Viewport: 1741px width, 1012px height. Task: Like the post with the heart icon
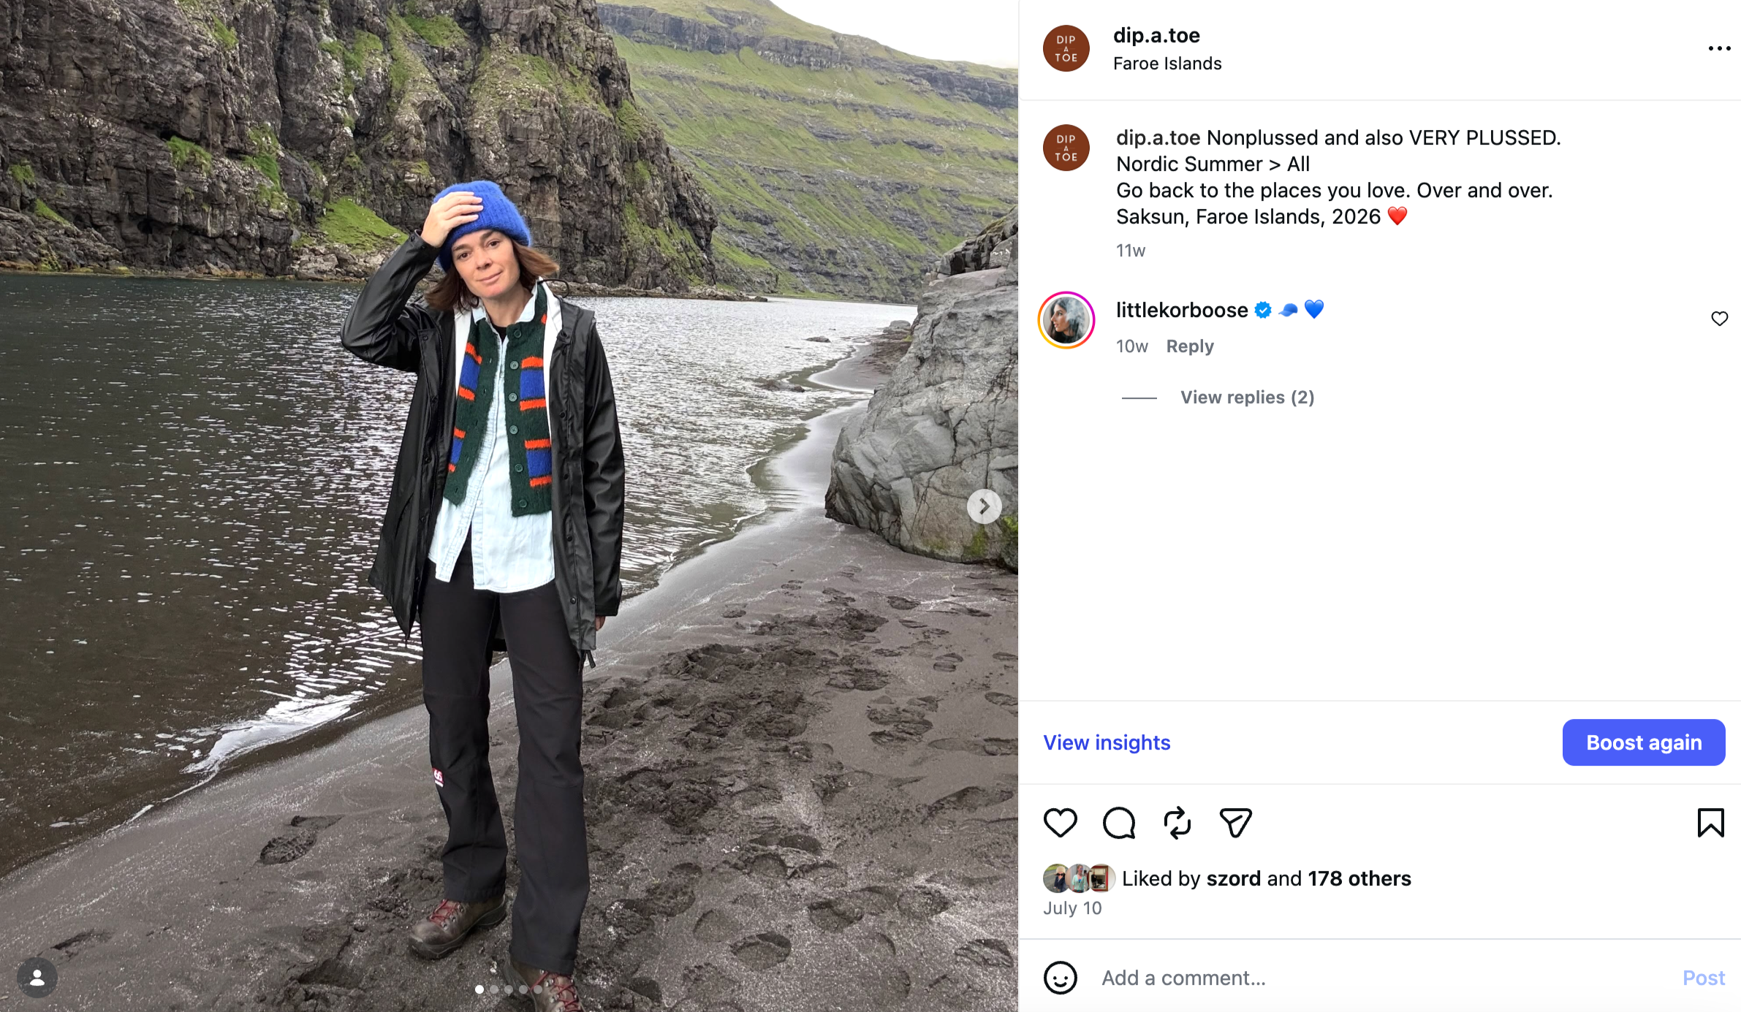1060,823
